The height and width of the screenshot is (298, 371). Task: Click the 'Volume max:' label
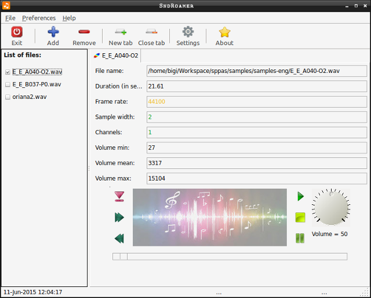113,178
